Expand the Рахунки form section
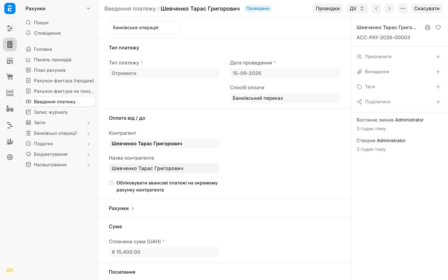448x280 pixels. pyautogui.click(x=121, y=208)
